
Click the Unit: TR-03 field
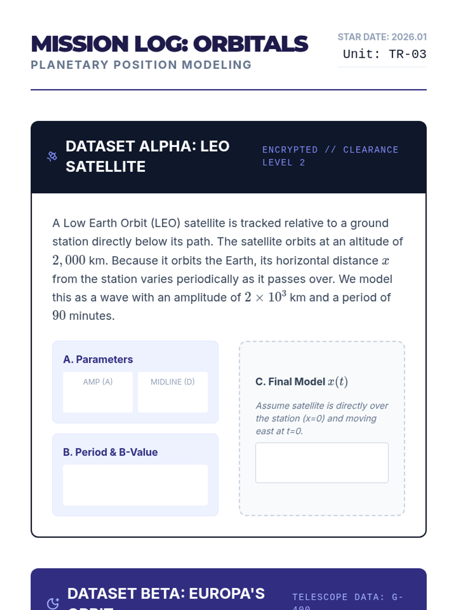point(384,54)
